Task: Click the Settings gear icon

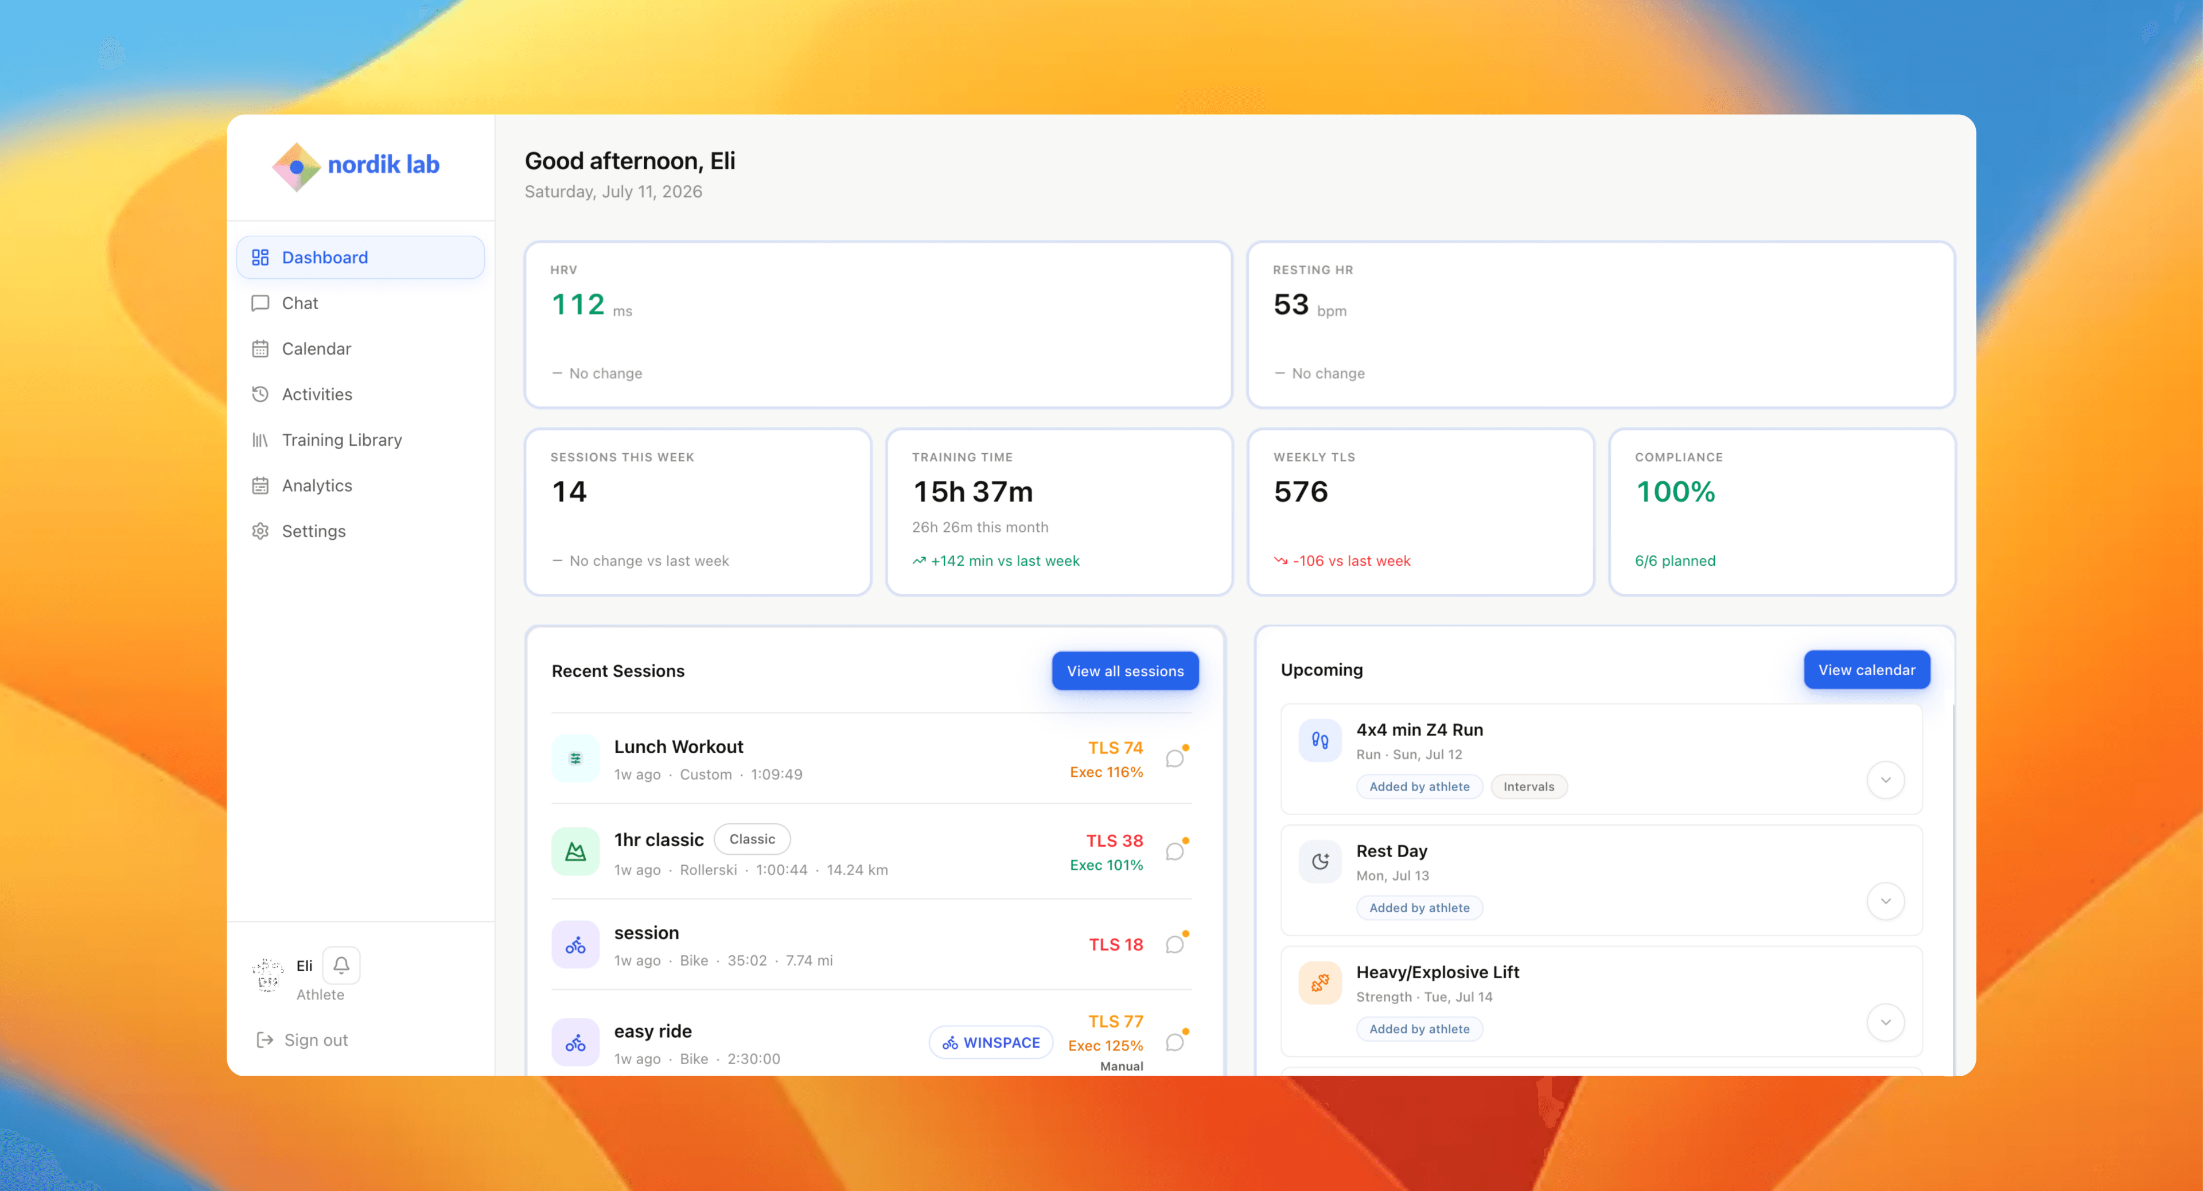Action: coord(260,531)
